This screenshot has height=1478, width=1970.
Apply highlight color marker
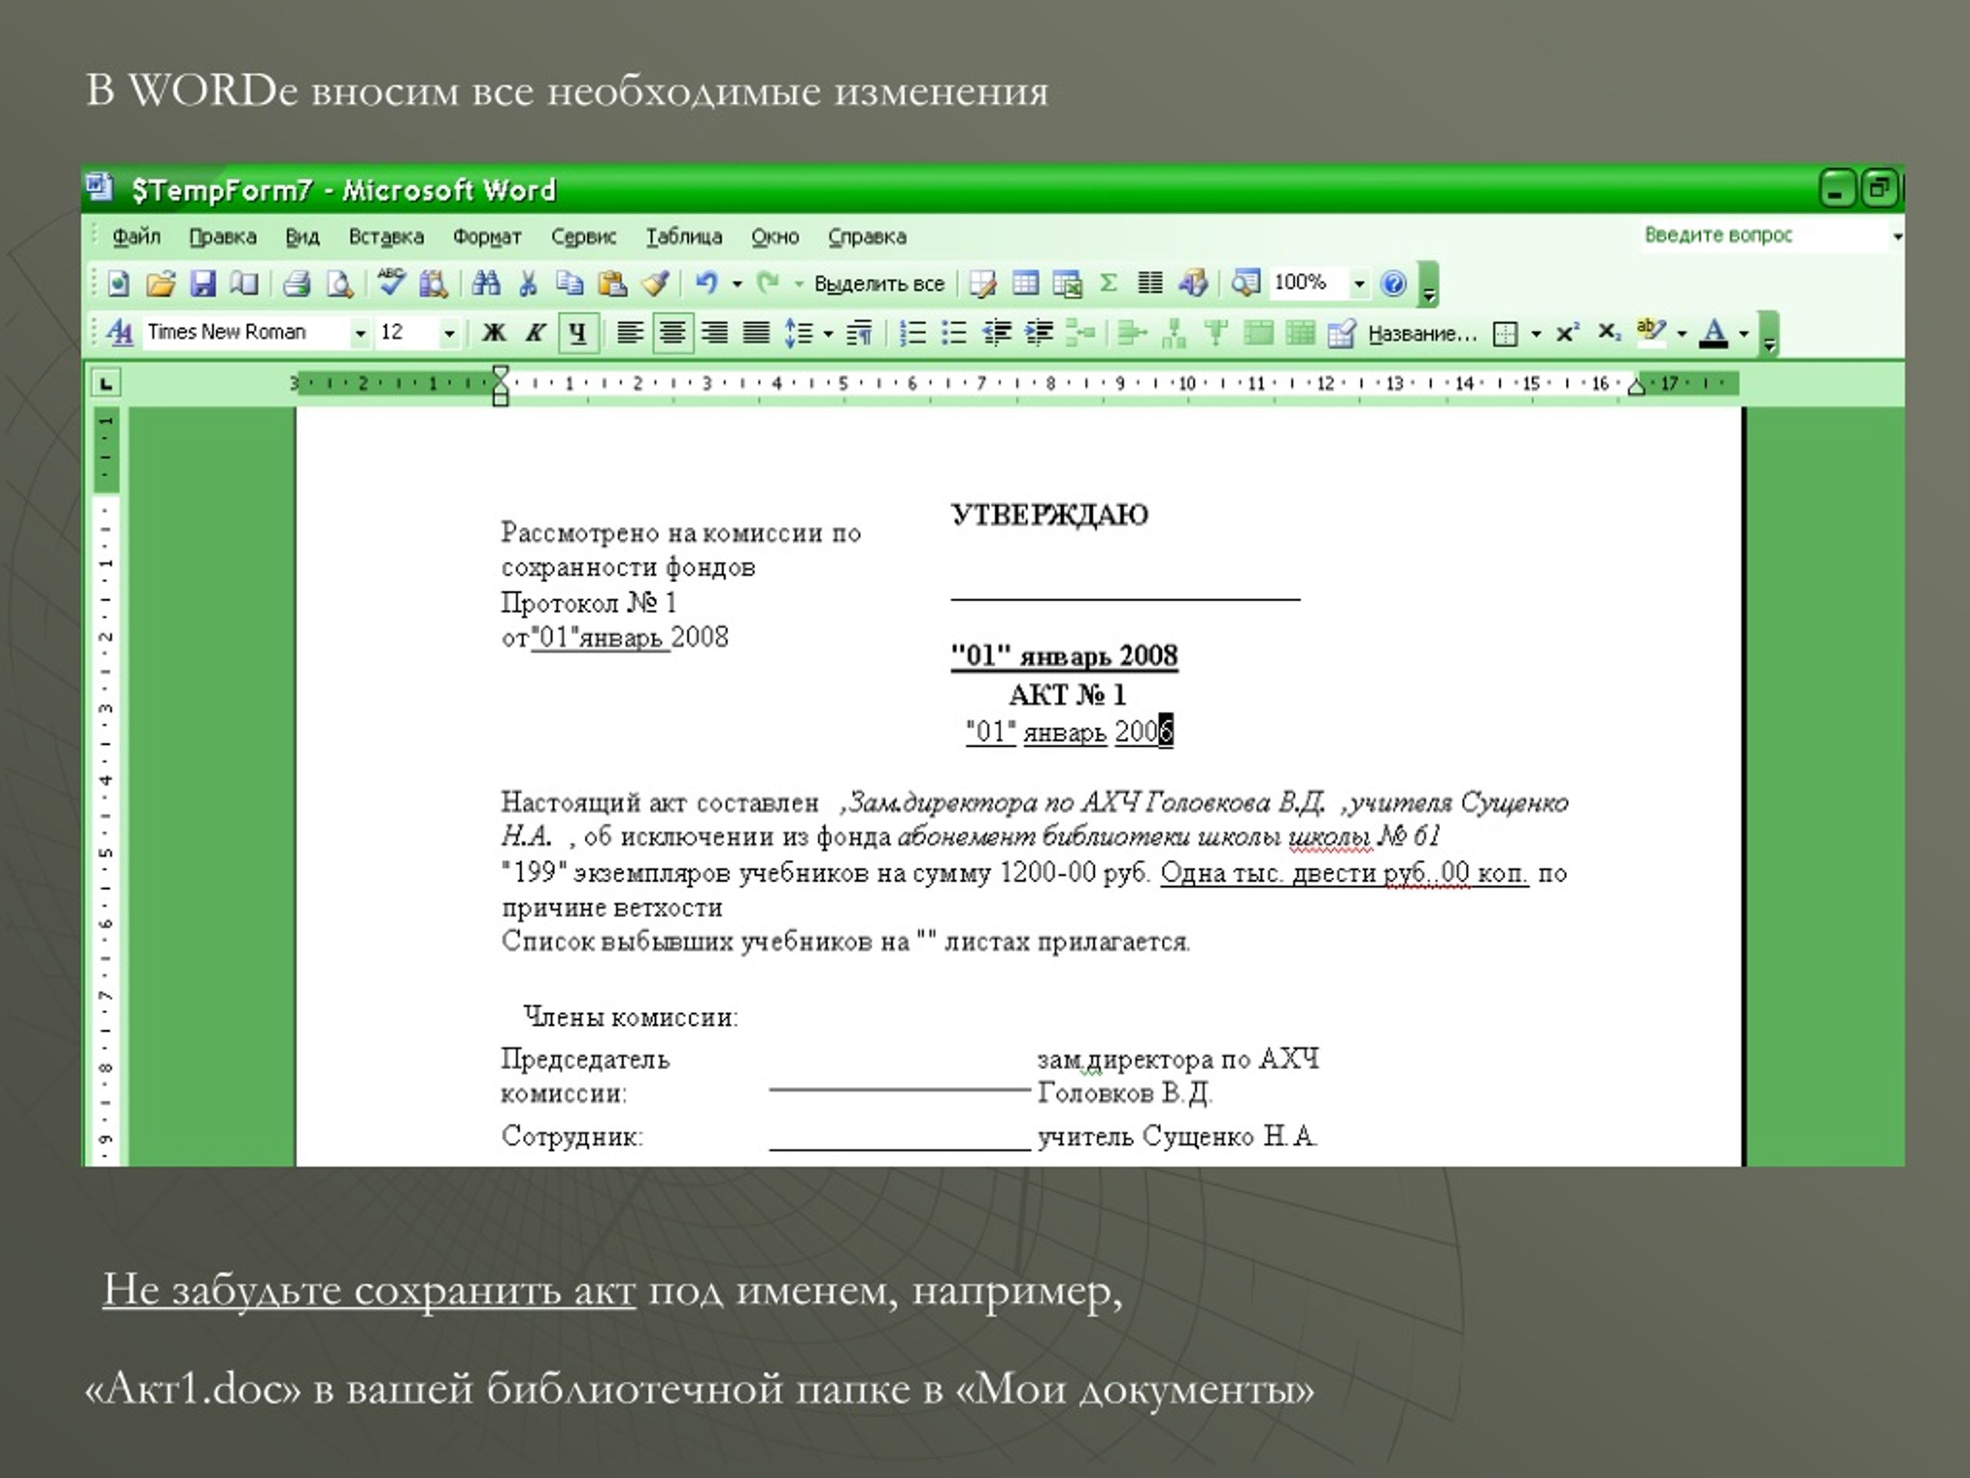click(1651, 333)
